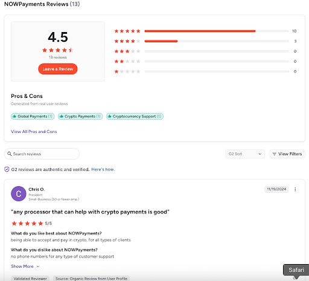The width and height of the screenshot is (309, 281).
Task: Click the thumbs-up icon on Global Payments
Action: 14,116
